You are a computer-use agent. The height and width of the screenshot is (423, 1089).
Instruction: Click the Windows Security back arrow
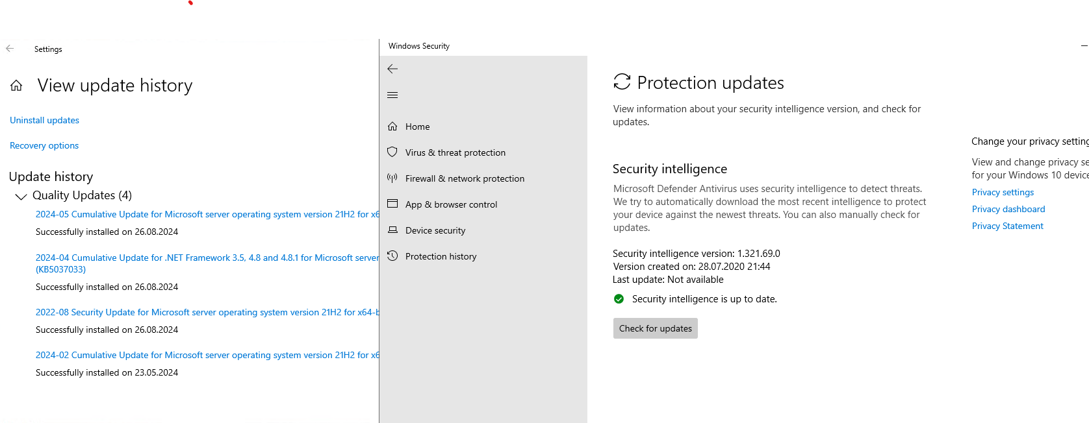point(392,69)
